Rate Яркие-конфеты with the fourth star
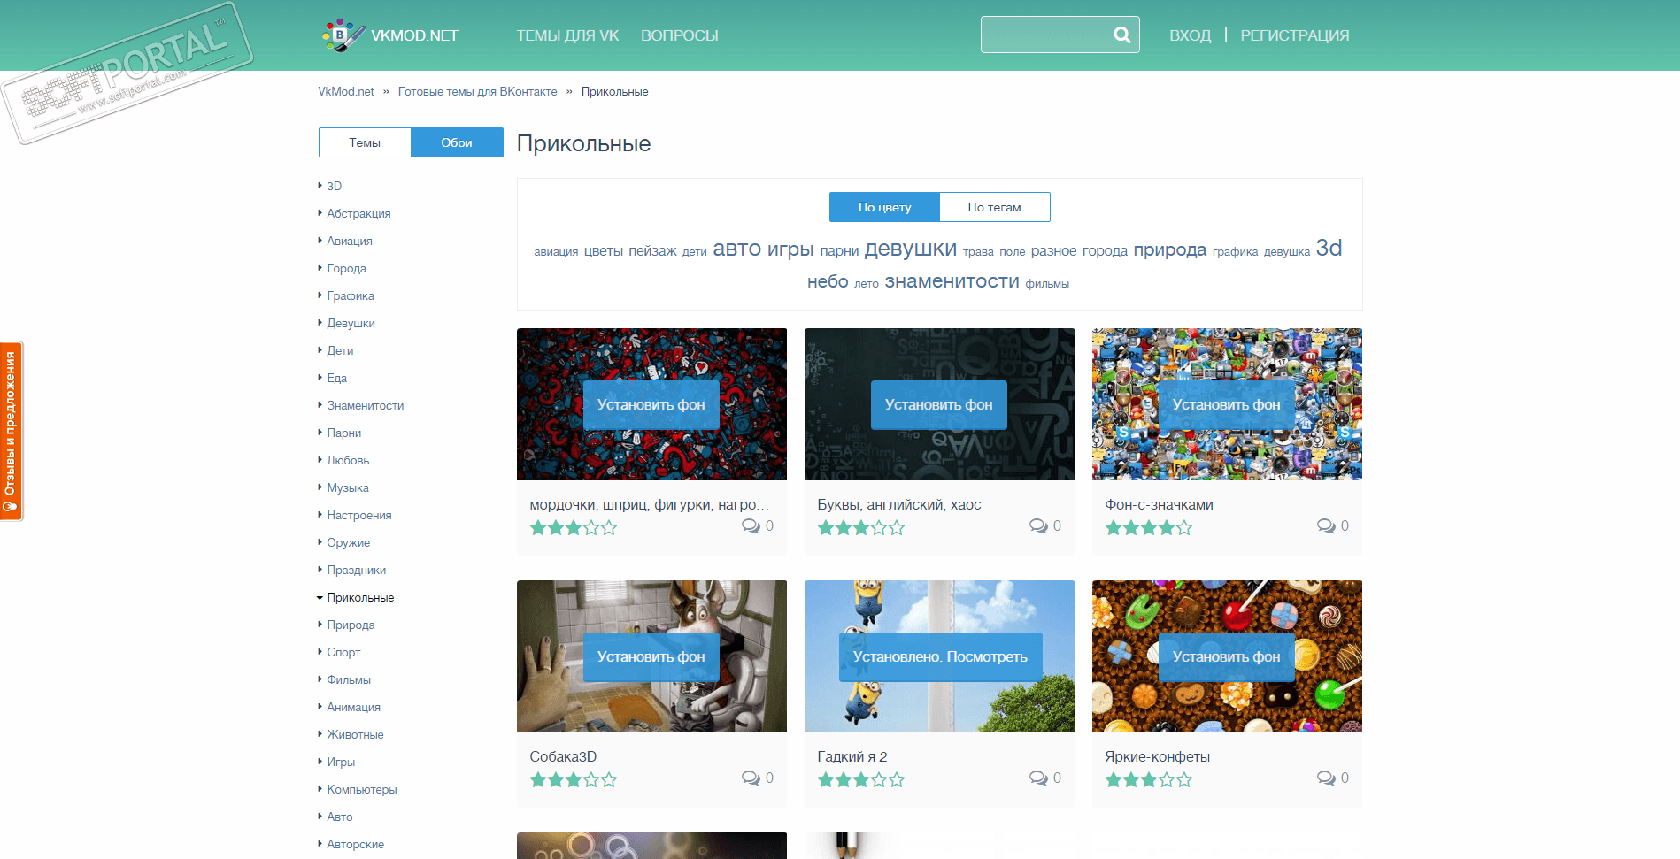This screenshot has height=859, width=1680. [x=1167, y=780]
